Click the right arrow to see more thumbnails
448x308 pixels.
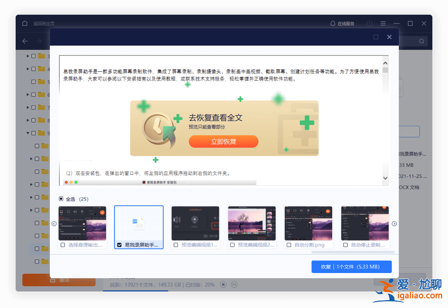tap(394, 224)
